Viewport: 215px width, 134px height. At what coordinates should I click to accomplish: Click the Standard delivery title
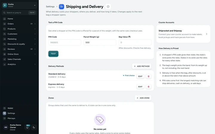point(57,74)
